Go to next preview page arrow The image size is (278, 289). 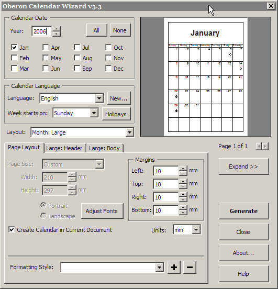pos(265,147)
